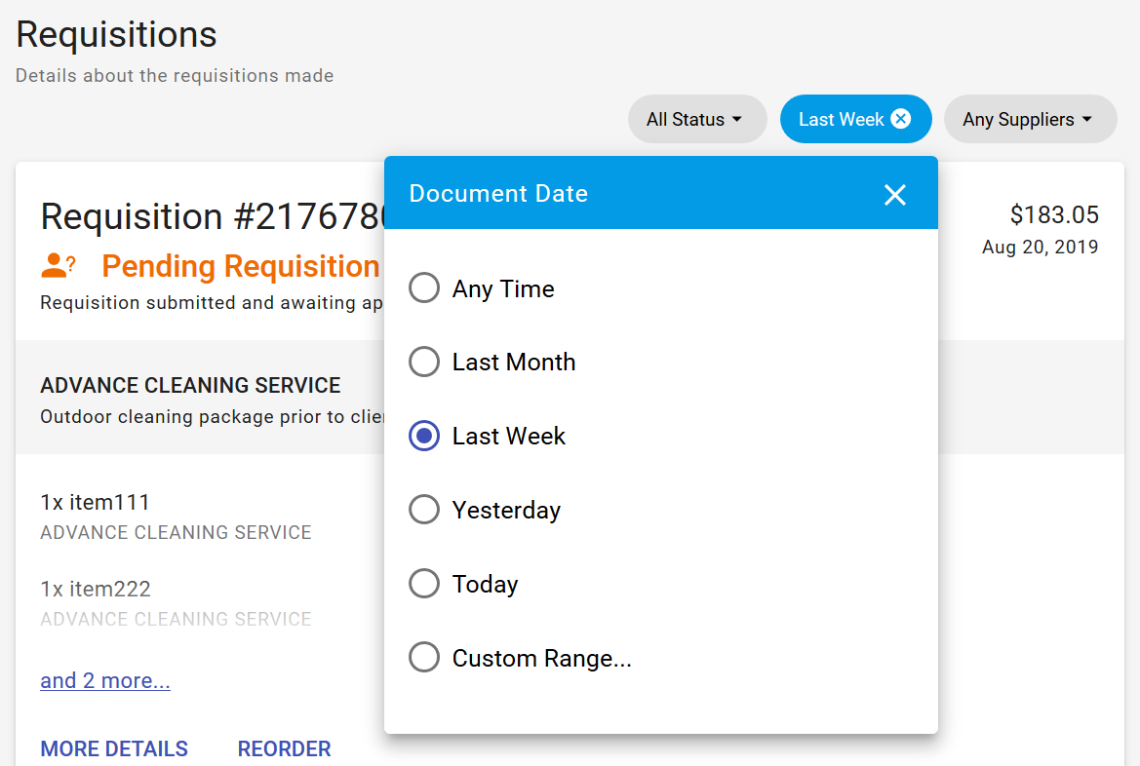Expand the 'and 2 more...' items link
This screenshot has height=766, width=1140.
coord(104,680)
